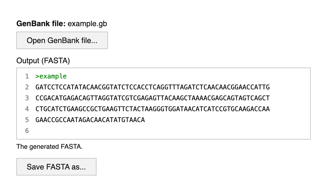The width and height of the screenshot is (327, 194).
Task: Place cursor in line starting CTGCATCT
Action: click(x=153, y=109)
